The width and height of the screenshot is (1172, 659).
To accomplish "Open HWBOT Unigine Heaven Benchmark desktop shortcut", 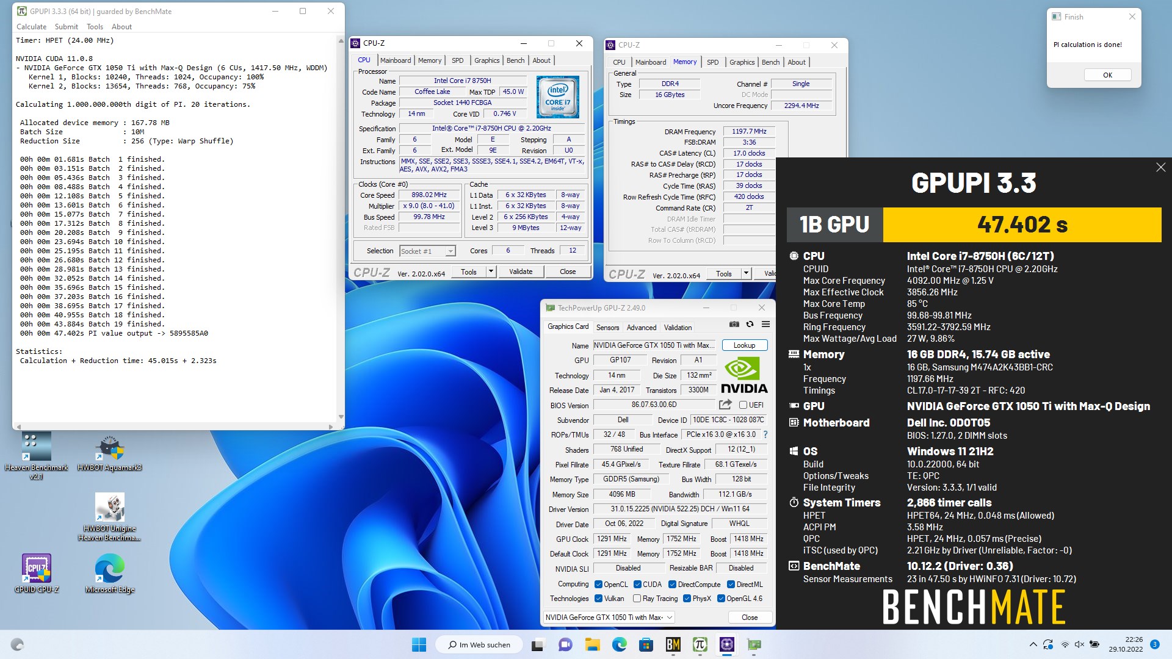I will [109, 517].
